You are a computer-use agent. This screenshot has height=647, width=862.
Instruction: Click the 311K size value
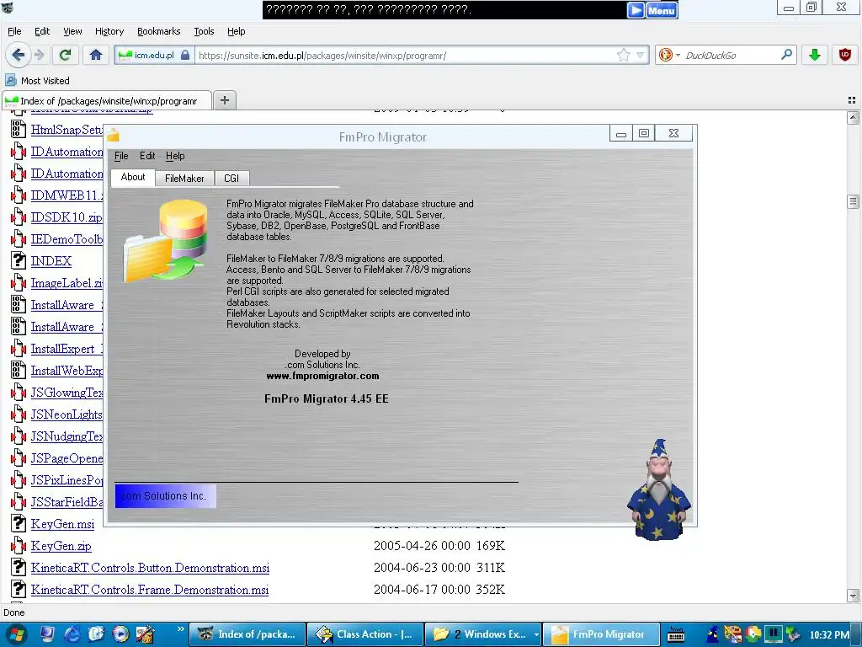point(491,568)
